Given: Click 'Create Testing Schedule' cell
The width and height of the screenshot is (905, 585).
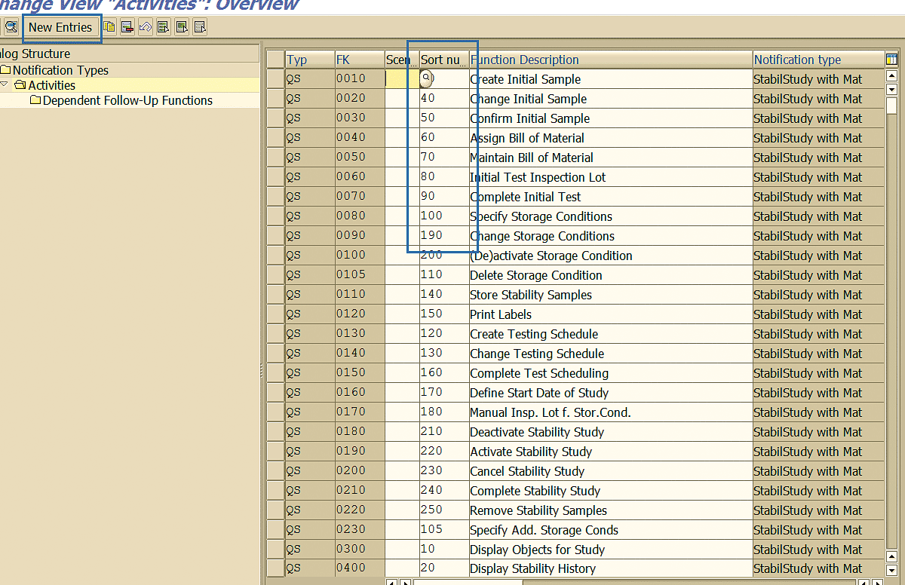Looking at the screenshot, I should [611, 334].
